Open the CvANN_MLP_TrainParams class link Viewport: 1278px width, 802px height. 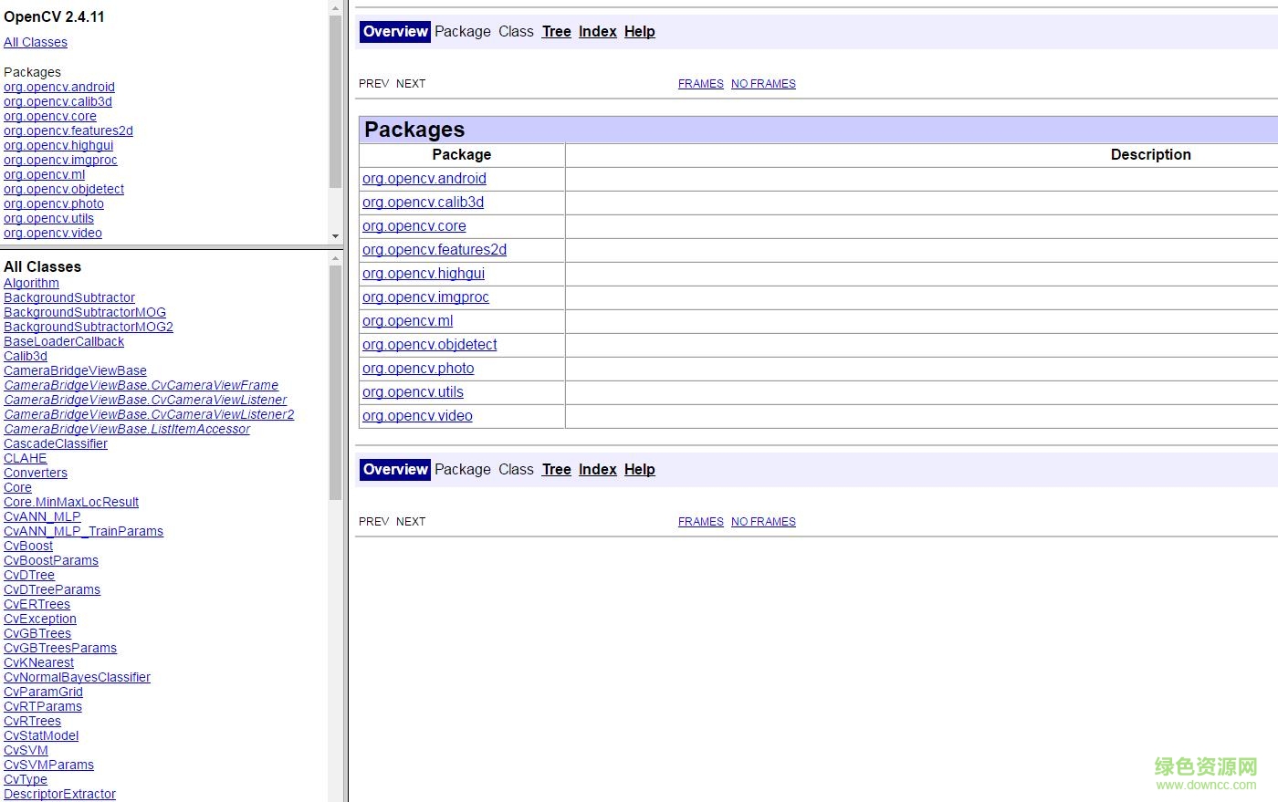pyautogui.click(x=83, y=532)
